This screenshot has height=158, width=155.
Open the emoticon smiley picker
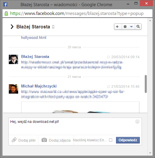click(x=137, y=121)
